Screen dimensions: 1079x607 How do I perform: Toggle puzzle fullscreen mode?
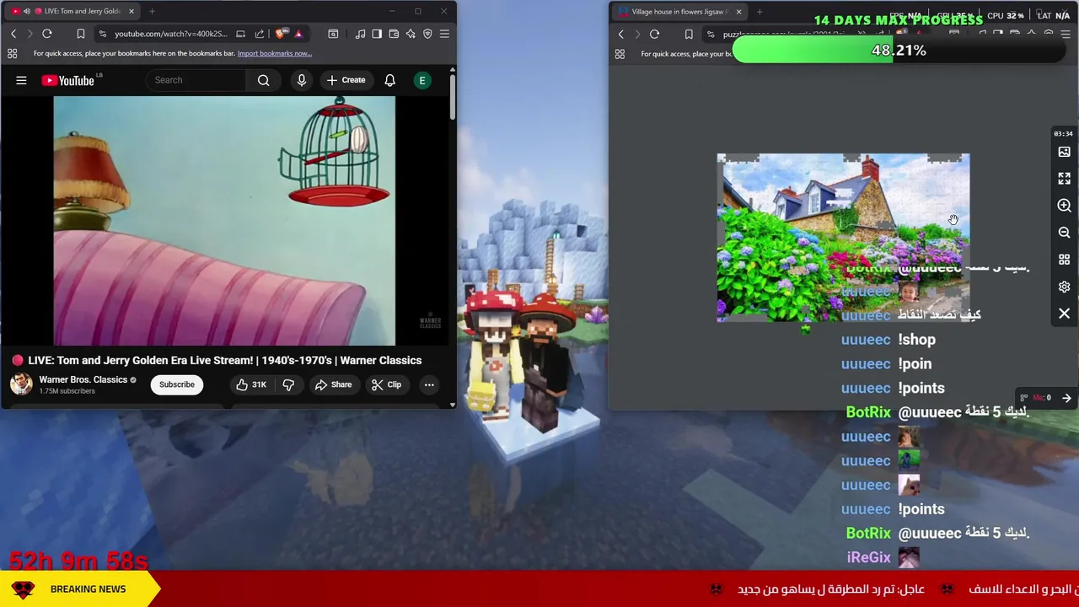tap(1064, 179)
